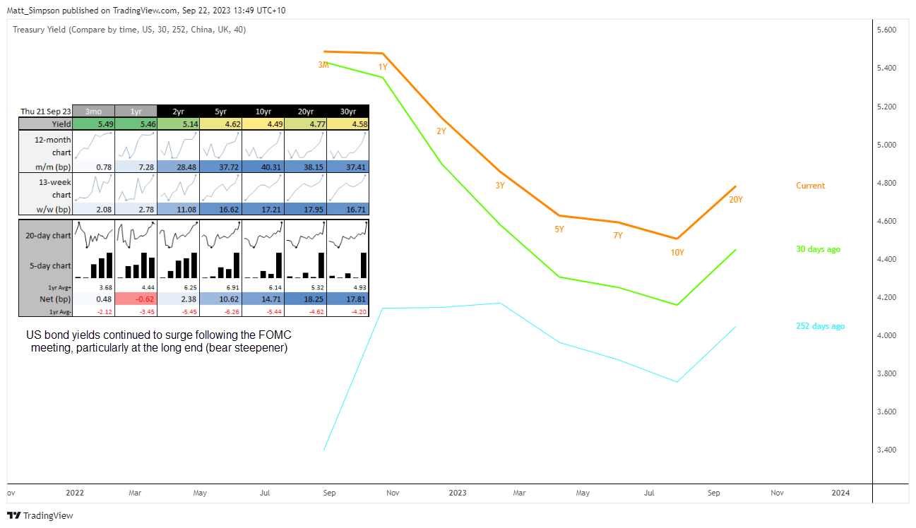
Task: Select the orange 'Current' curve legend label
Action: pos(810,186)
